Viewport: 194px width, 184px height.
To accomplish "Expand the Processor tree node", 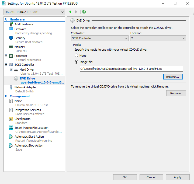I will [x=6, y=56].
